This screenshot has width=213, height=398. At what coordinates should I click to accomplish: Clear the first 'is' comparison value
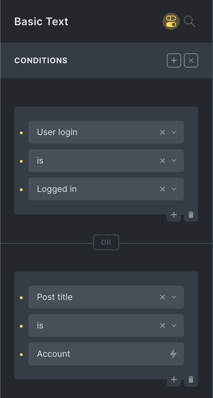(x=163, y=161)
